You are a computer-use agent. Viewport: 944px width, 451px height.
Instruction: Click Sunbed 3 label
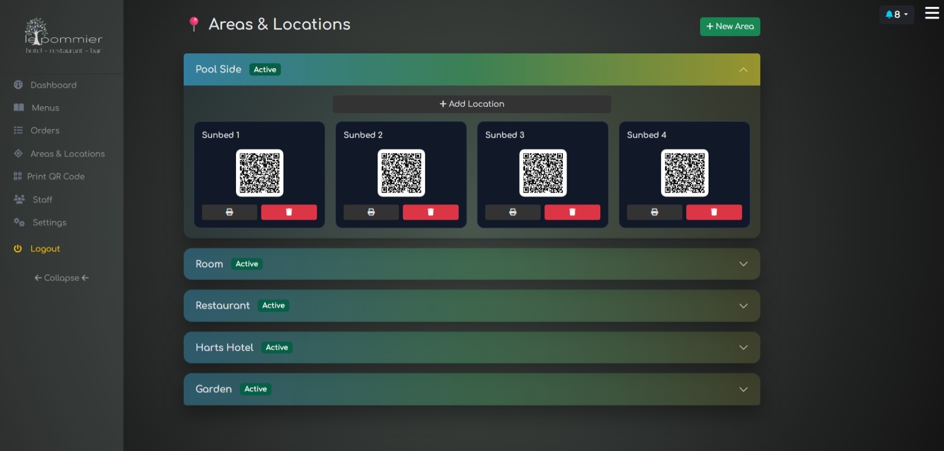click(x=505, y=135)
